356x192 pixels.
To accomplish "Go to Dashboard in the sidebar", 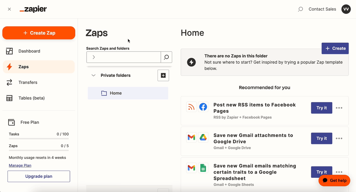I will [29, 51].
